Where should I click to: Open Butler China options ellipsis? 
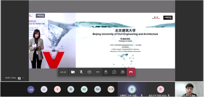coord(23,78)
